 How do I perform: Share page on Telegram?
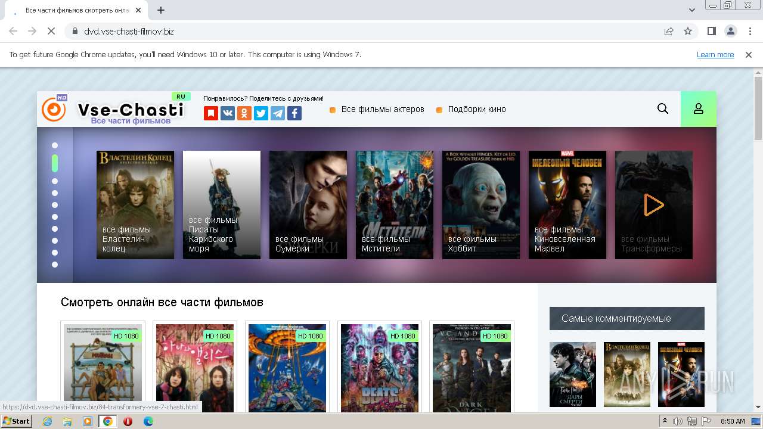click(x=278, y=113)
